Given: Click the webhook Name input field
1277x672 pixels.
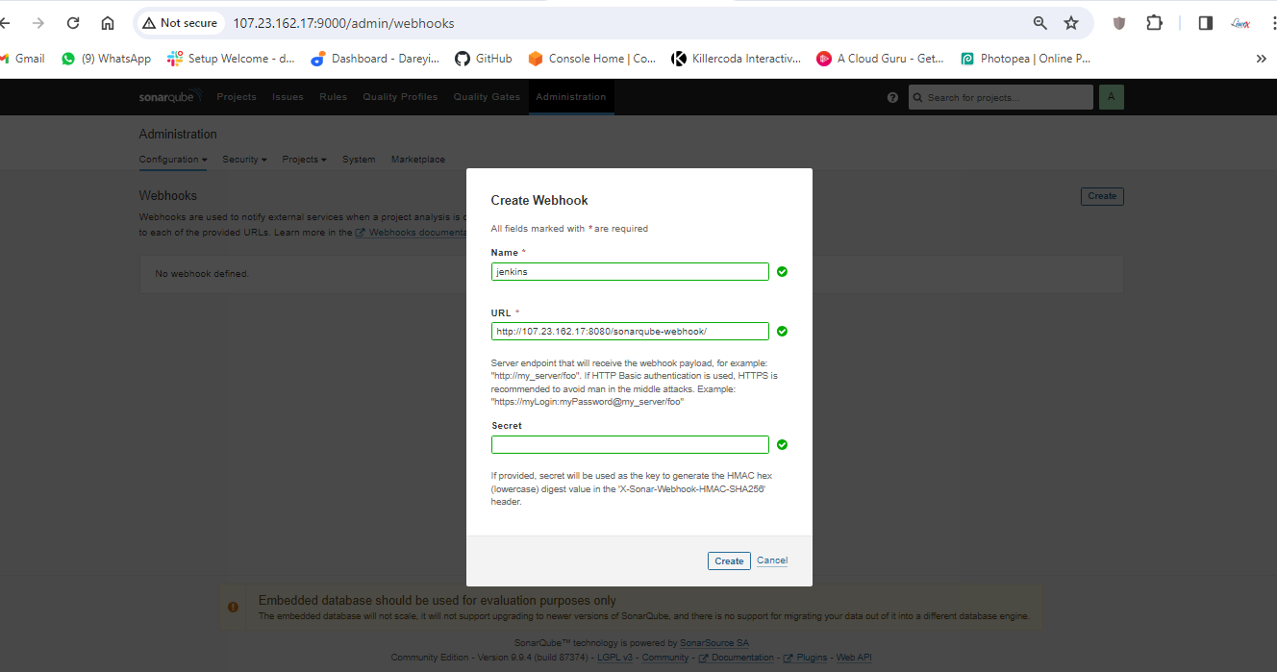Looking at the screenshot, I should (x=630, y=272).
